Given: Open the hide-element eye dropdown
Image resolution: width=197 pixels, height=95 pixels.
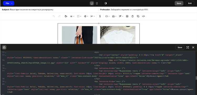Looking at the screenshot, I should (121, 16).
